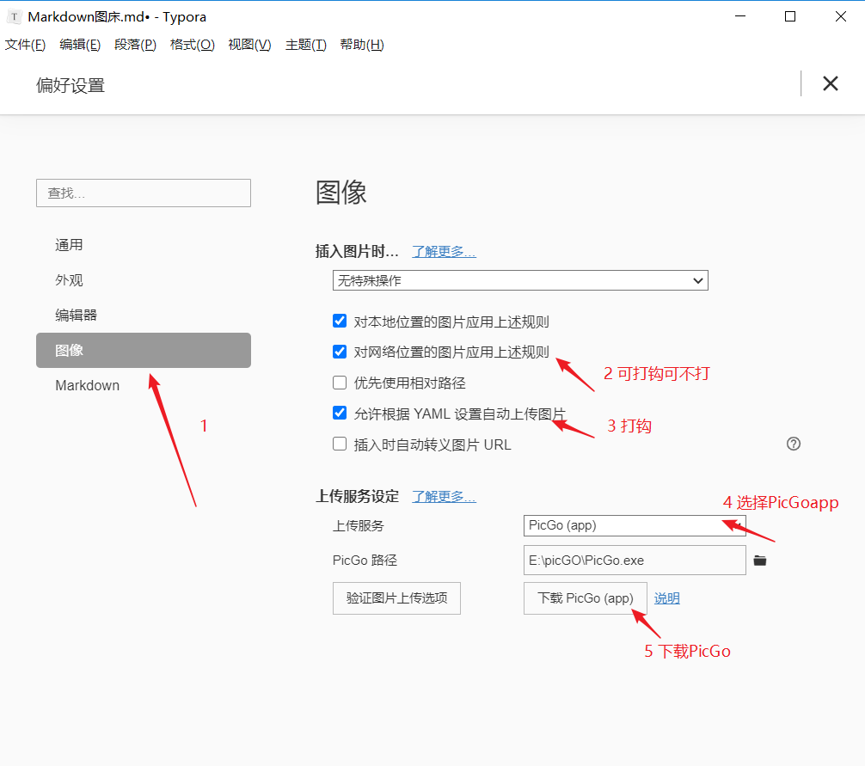Click the 验证图片上传选项 button

pyautogui.click(x=396, y=598)
